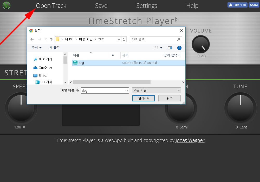Click the Sound Effects Of Animal title cell

(x=141, y=63)
